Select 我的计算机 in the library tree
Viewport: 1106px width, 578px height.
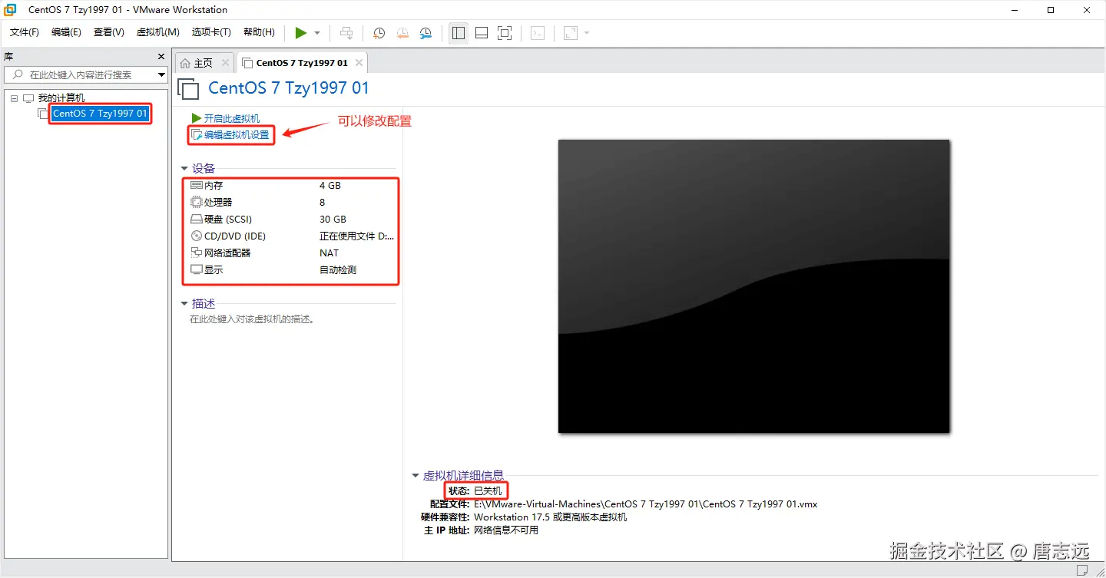61,98
